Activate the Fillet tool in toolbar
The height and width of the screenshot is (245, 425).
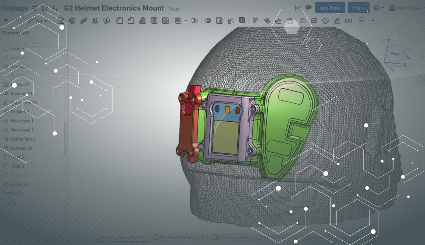pos(119,21)
